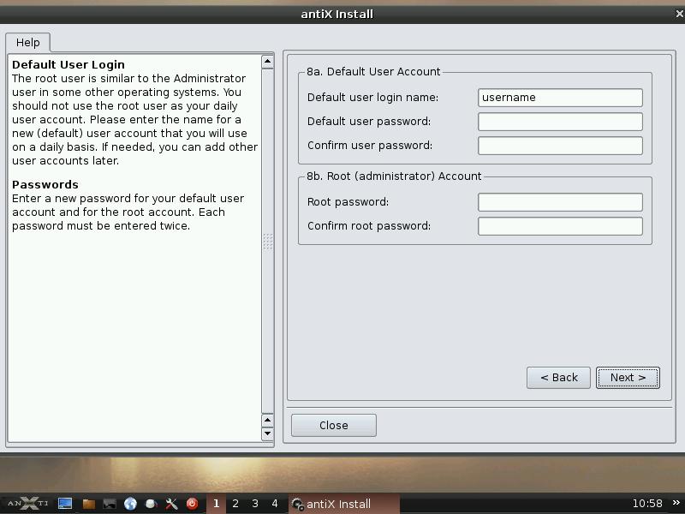Focus the Root password field

point(560,202)
